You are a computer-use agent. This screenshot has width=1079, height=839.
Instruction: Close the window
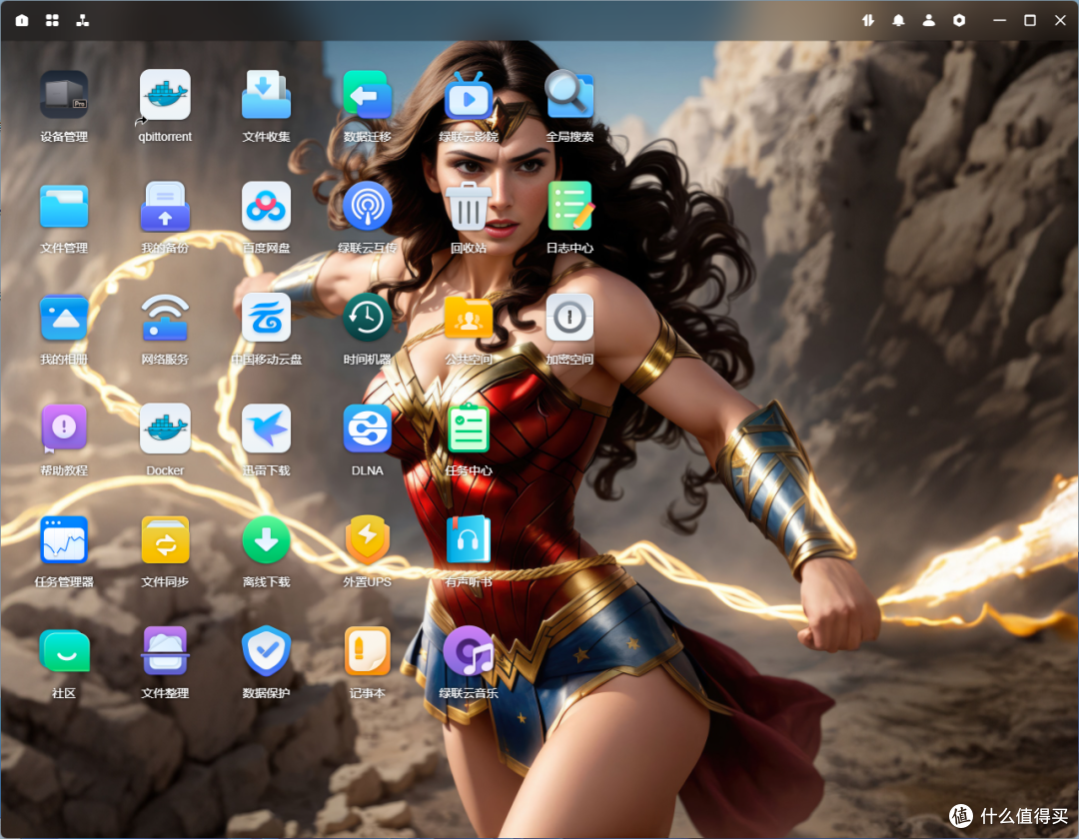pos(1060,21)
